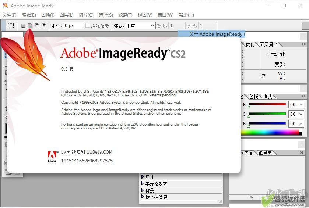The image size is (309, 208).
Task: Switch to the 颜色表 tab
Action: [x=265, y=153]
